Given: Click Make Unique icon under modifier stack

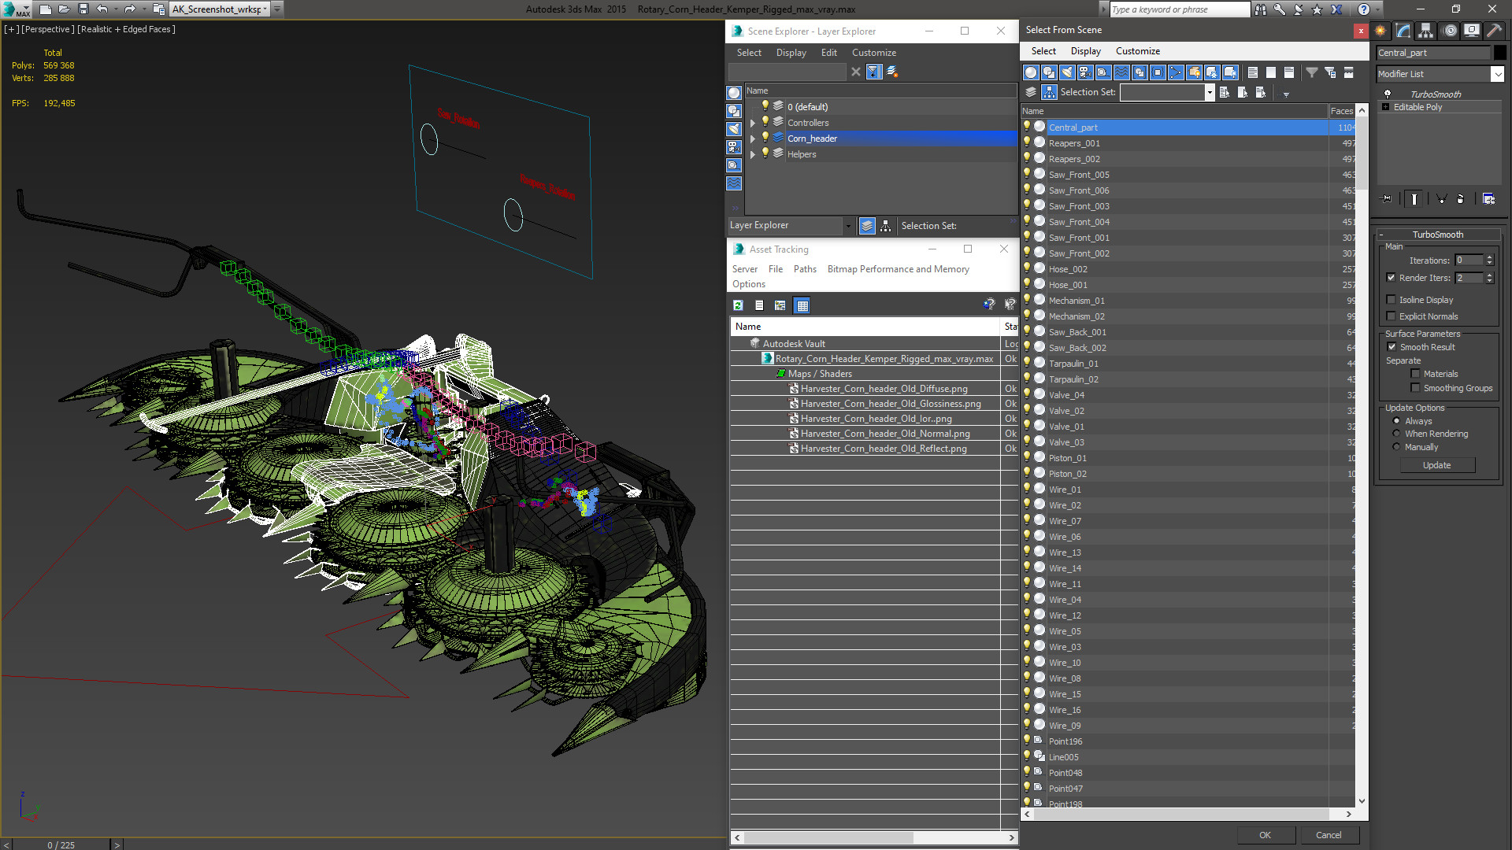Looking at the screenshot, I should (1442, 199).
